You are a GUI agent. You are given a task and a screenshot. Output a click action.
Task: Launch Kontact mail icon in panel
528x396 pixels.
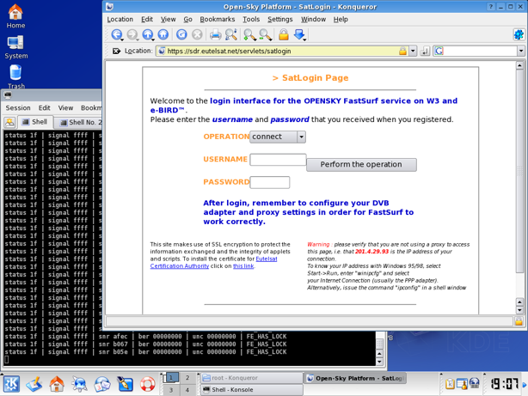tap(102, 384)
